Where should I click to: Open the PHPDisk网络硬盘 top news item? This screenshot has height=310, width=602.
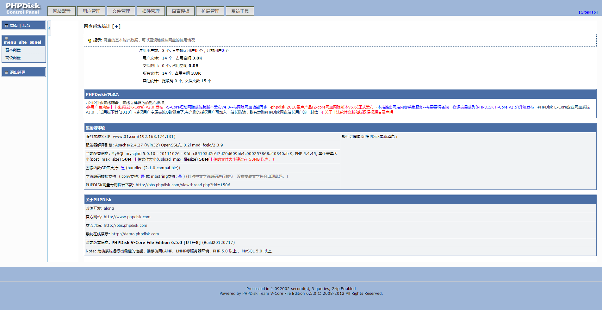tap(127, 103)
